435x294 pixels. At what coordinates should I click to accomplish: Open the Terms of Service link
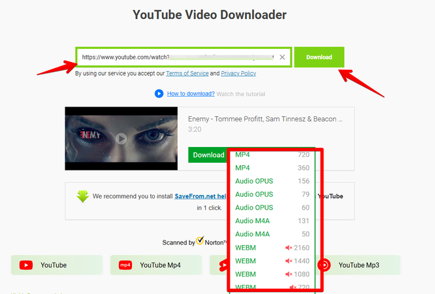coord(187,73)
